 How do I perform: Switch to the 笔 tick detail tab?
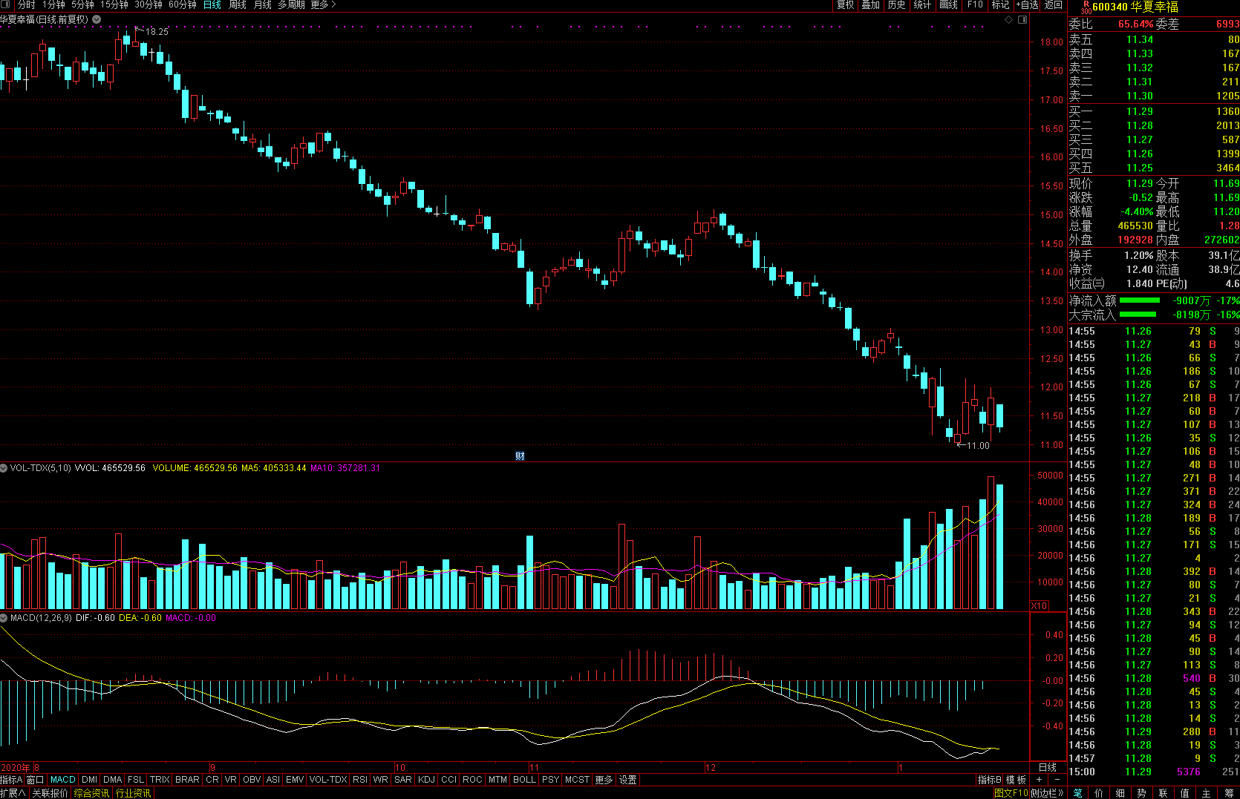[x=1077, y=793]
